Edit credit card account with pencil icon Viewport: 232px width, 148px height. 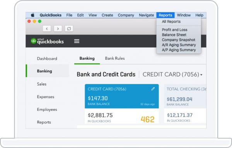click(x=153, y=89)
